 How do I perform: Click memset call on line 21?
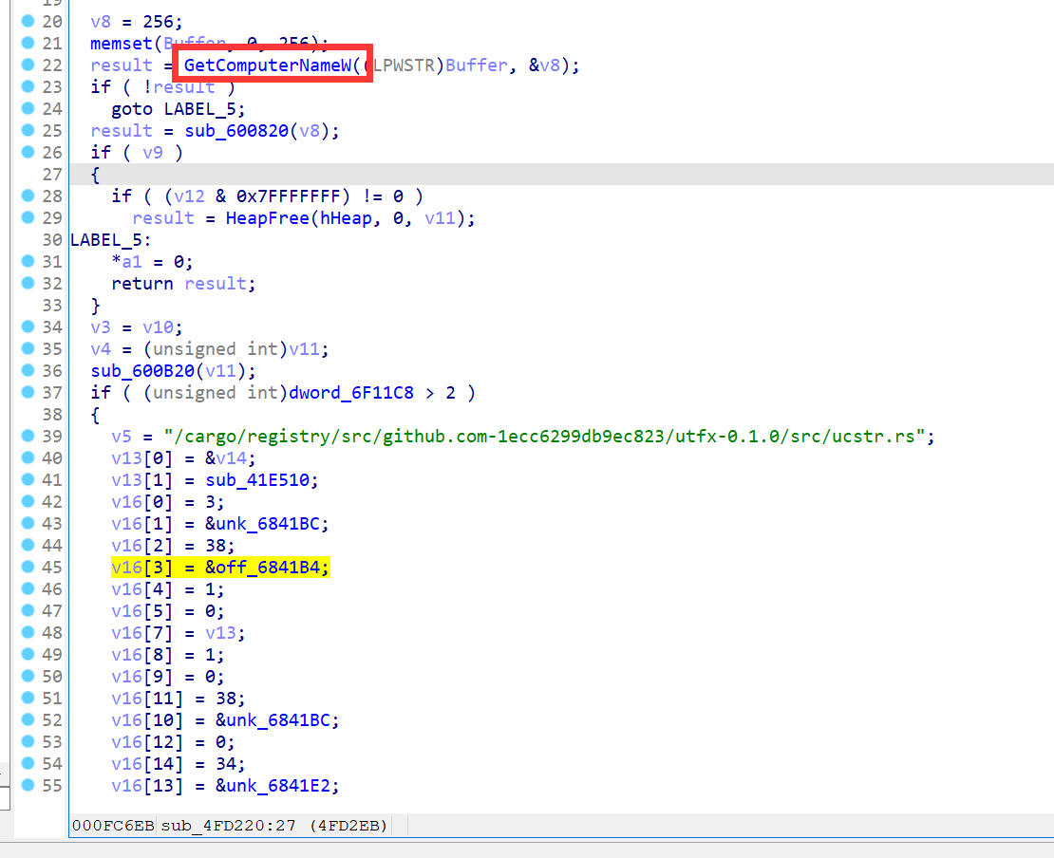click(122, 44)
